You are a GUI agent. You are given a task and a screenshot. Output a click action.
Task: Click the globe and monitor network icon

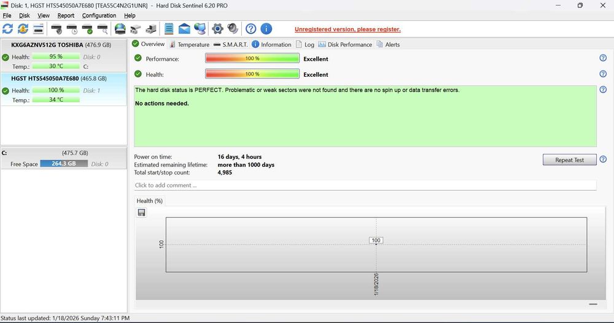(200, 29)
